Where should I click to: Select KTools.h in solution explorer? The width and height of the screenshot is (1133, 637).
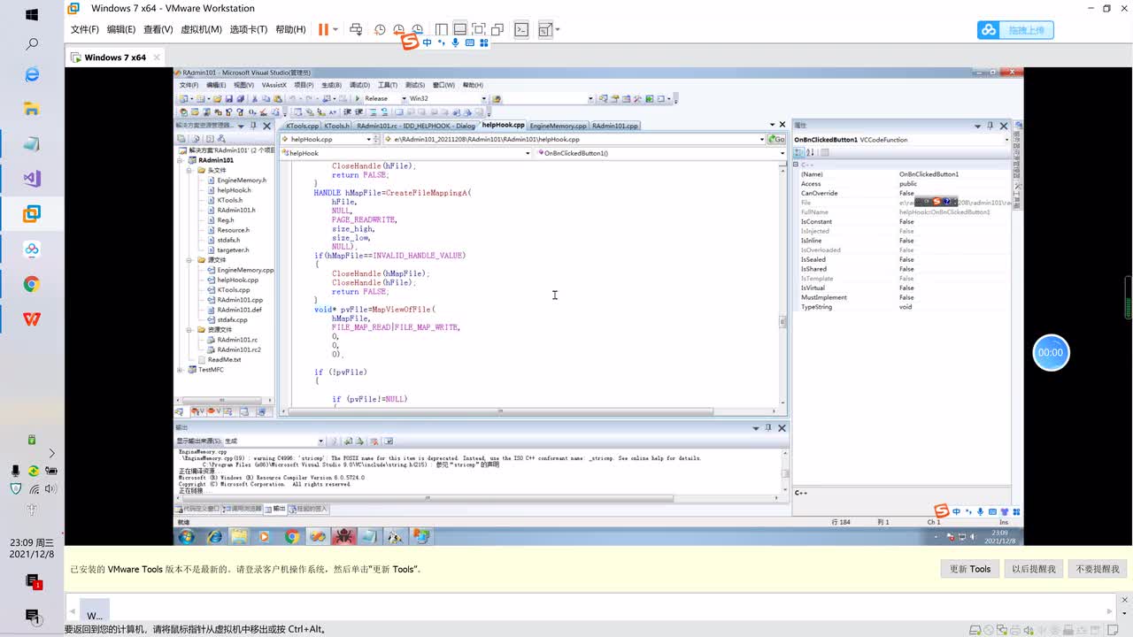click(229, 200)
